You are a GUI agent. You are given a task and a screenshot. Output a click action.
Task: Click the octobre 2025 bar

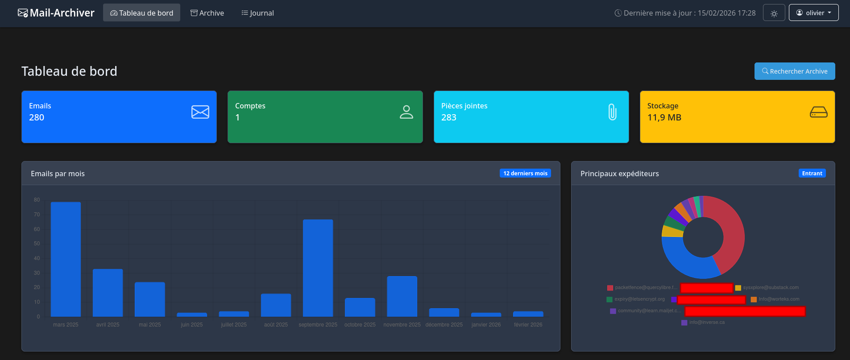tap(360, 307)
